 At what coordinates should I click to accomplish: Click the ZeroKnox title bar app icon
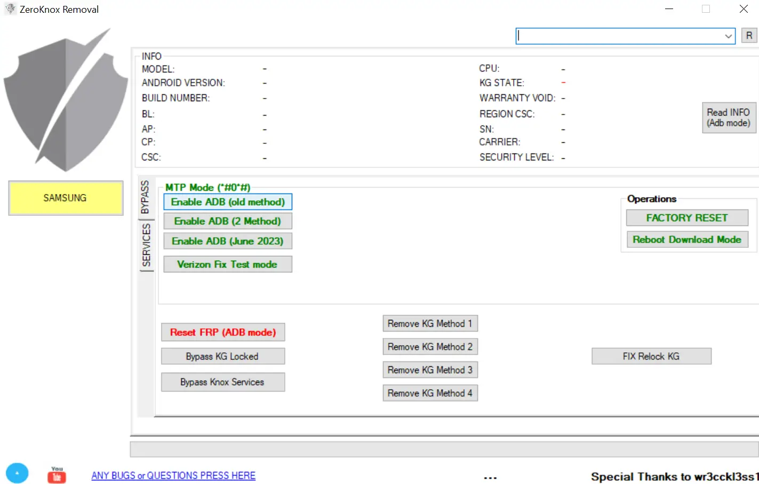[10, 9]
